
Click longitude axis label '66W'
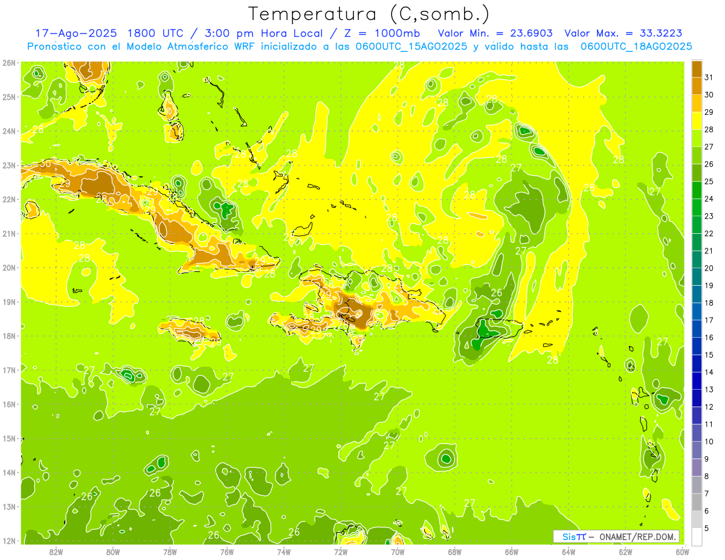pos(511,551)
